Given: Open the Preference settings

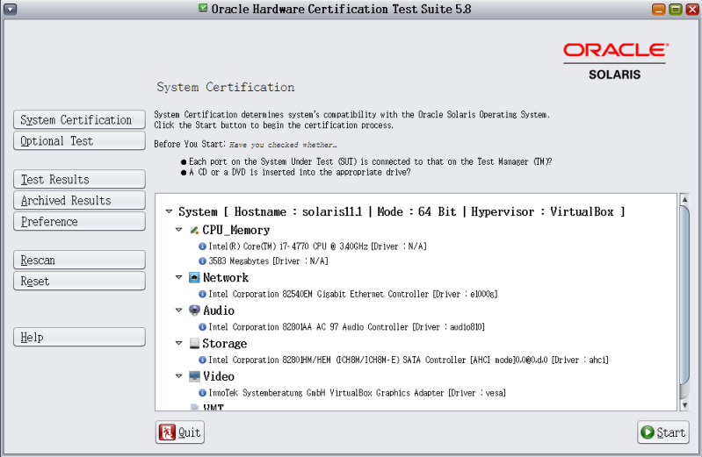Looking at the screenshot, I should pyautogui.click(x=79, y=221).
